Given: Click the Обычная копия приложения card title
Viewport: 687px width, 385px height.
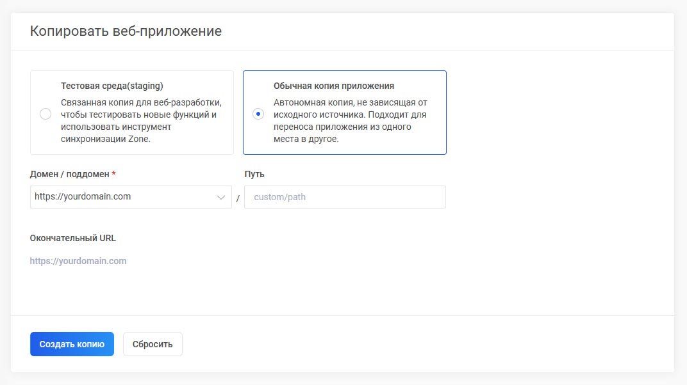Looking at the screenshot, I should pyautogui.click(x=334, y=86).
